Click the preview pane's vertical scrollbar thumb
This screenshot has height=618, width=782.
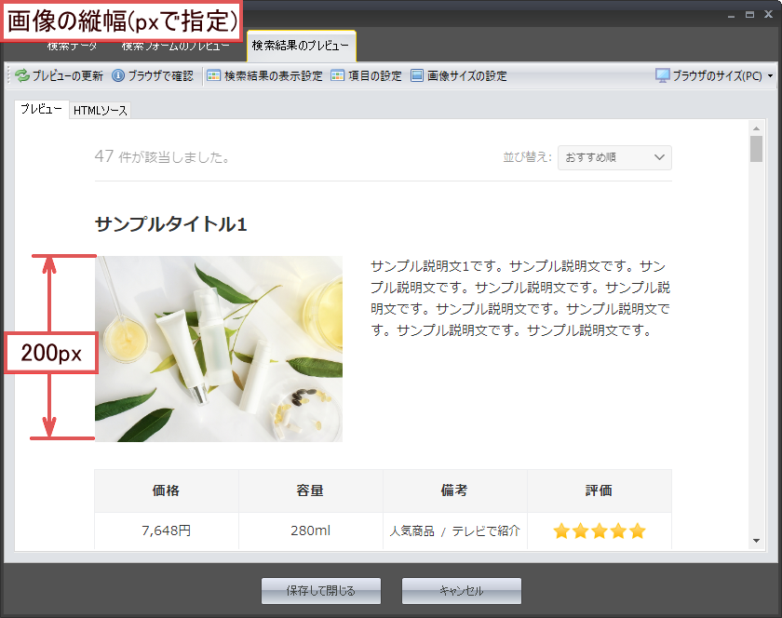756,149
